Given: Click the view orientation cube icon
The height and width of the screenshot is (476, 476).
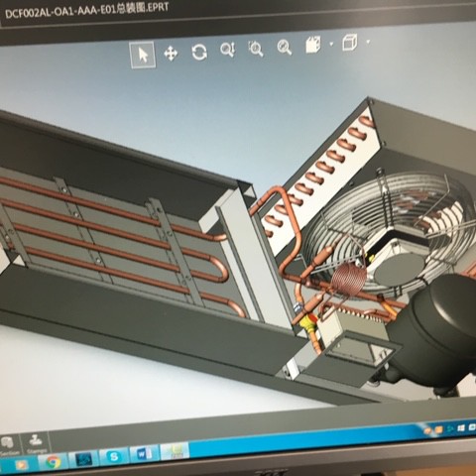Looking at the screenshot, I should click(313, 45).
